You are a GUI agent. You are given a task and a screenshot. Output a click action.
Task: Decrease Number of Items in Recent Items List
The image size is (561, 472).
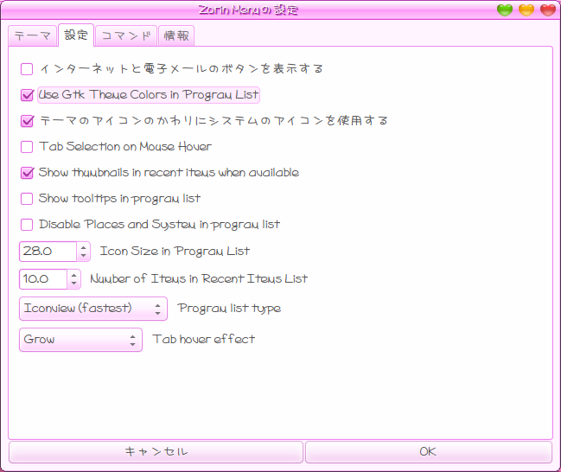[73, 283]
